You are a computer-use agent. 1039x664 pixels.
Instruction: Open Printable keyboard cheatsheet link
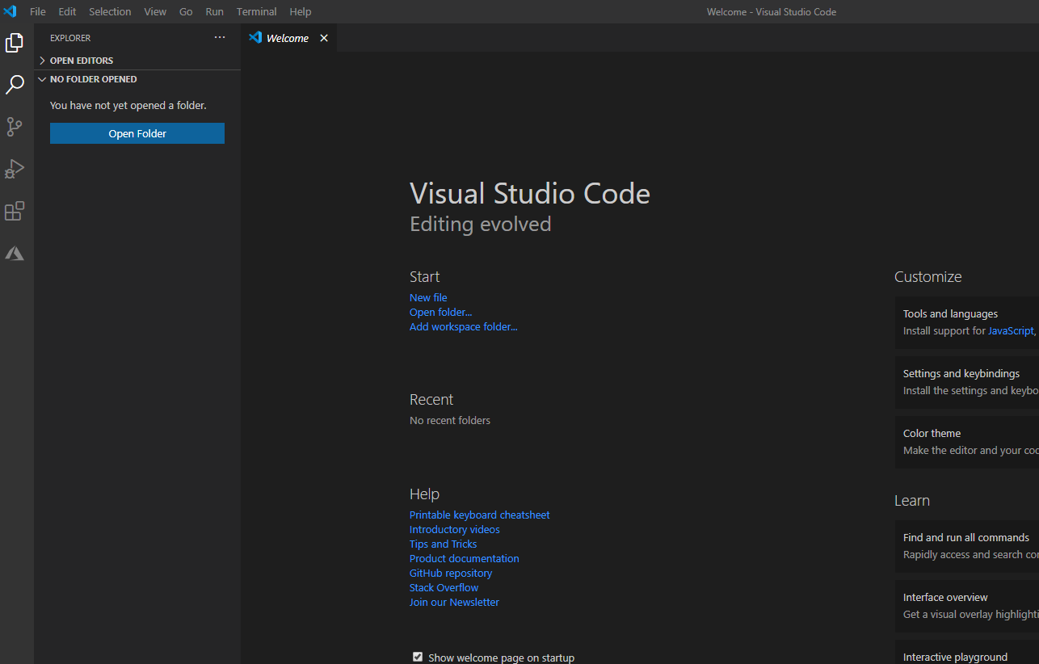coord(480,515)
